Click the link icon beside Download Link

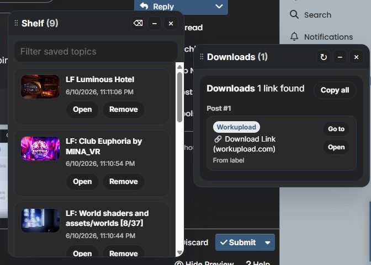pos(218,139)
